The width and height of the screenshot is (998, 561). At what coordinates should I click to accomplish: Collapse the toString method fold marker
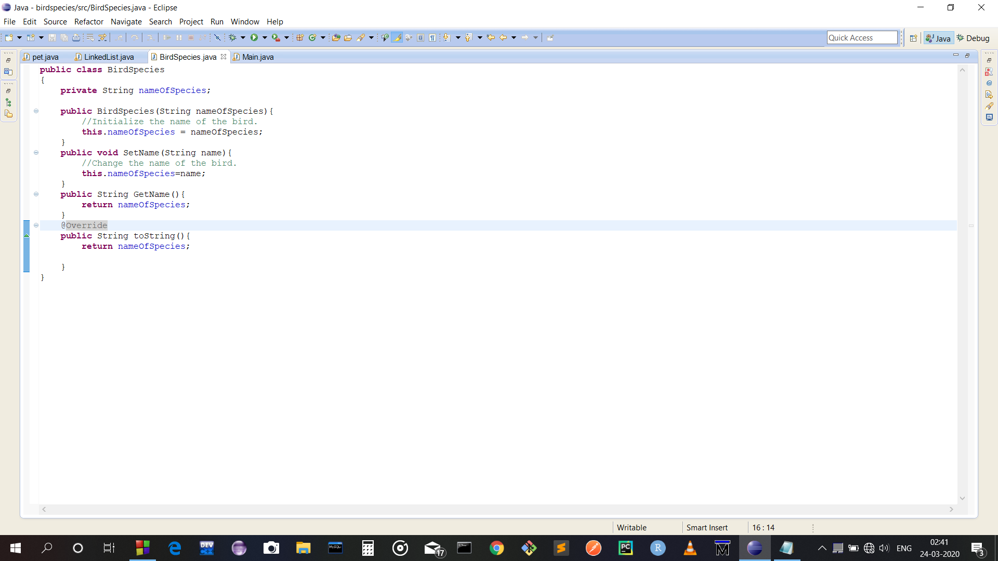tap(36, 225)
